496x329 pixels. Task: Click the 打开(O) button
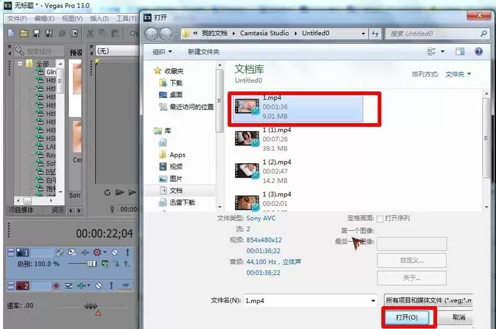[407, 317]
